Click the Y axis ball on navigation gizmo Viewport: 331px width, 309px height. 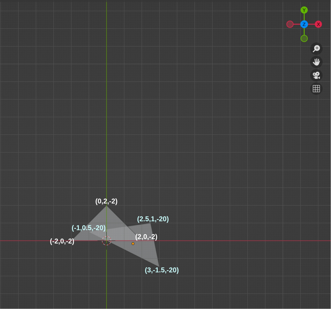304,10
